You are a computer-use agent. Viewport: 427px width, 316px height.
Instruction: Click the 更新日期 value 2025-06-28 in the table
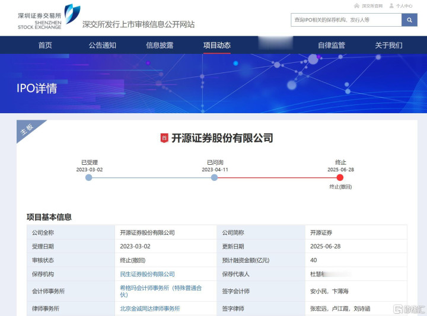[326, 246]
